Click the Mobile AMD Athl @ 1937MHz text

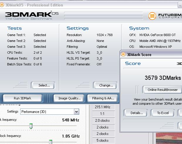click(x=160, y=41)
